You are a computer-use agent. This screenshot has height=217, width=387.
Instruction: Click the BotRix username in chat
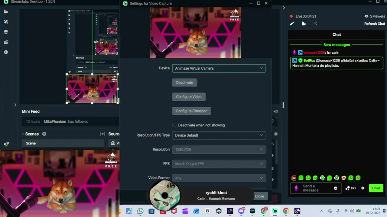(x=309, y=61)
